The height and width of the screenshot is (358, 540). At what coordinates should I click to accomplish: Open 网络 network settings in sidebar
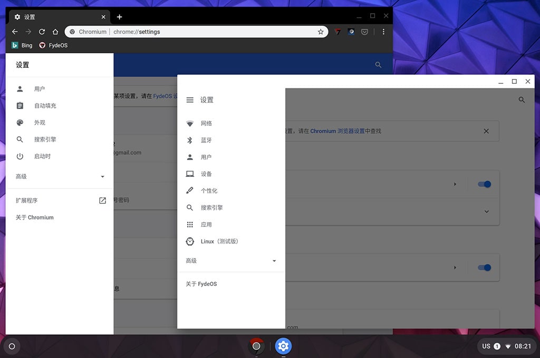tap(206, 124)
